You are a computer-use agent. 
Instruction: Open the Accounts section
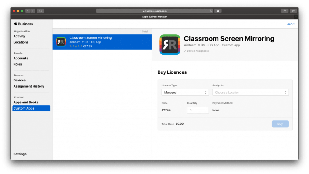[21, 58]
